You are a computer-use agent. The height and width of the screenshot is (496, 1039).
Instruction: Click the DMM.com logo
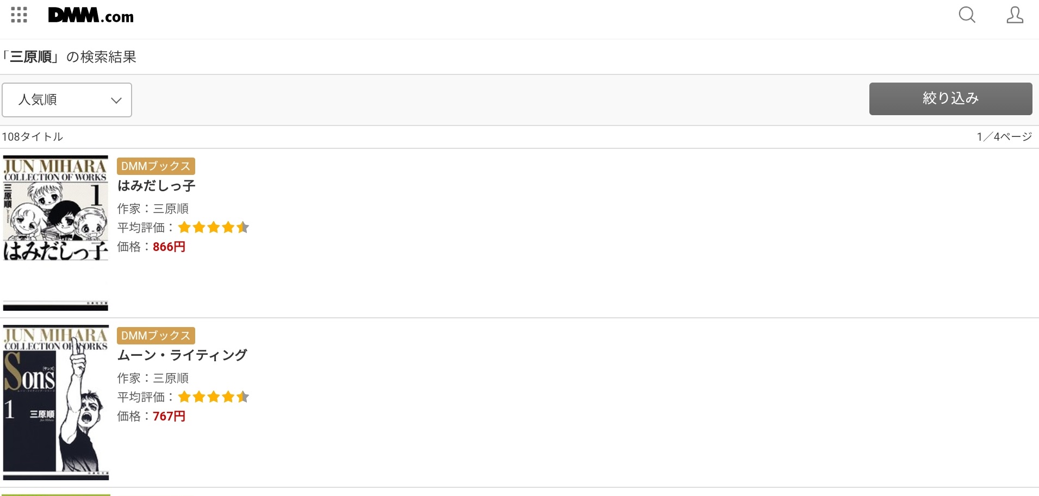[91, 15]
